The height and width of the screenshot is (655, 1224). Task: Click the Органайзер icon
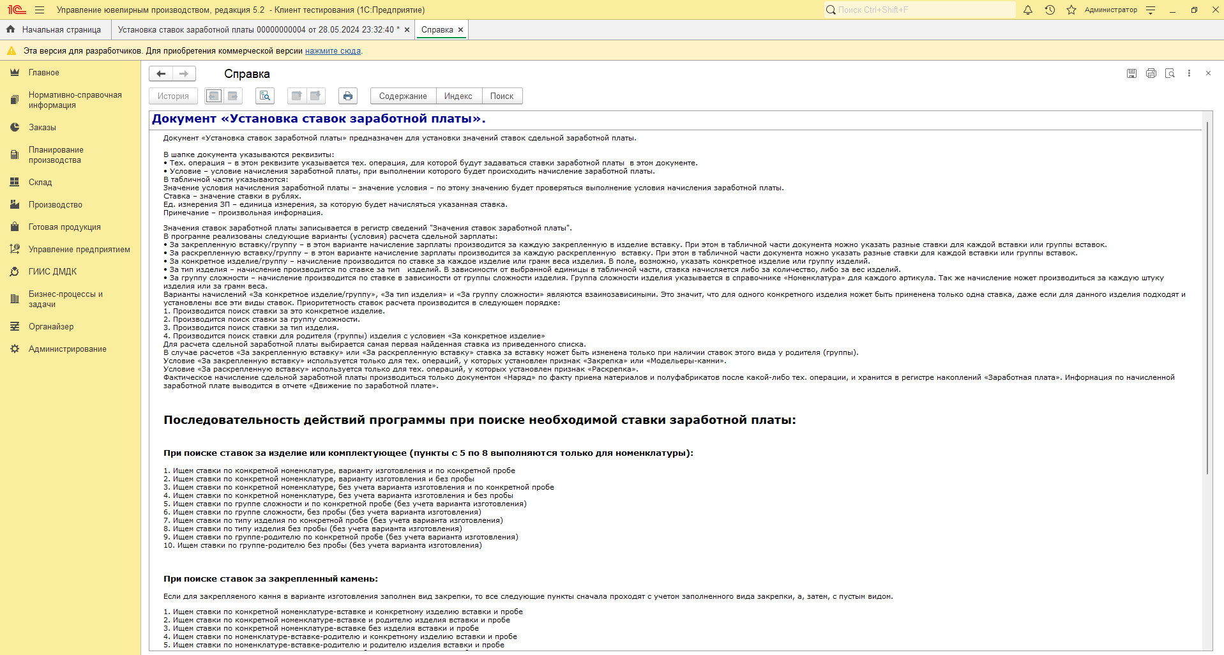[x=15, y=327]
